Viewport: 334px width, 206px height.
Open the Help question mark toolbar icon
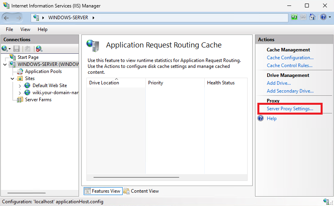click(x=323, y=17)
